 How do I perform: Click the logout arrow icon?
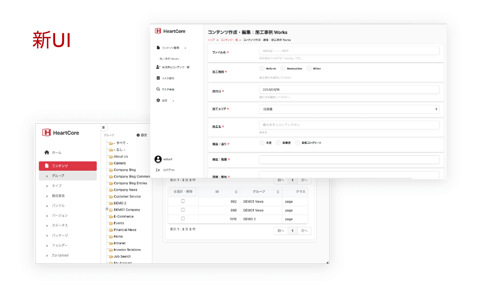coord(158,170)
